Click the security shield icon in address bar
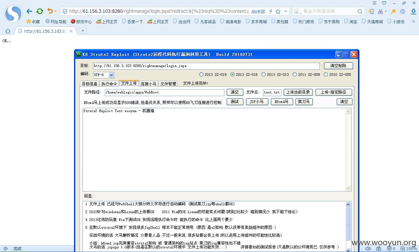Screen dimensions: 419x252 click(x=65, y=11)
